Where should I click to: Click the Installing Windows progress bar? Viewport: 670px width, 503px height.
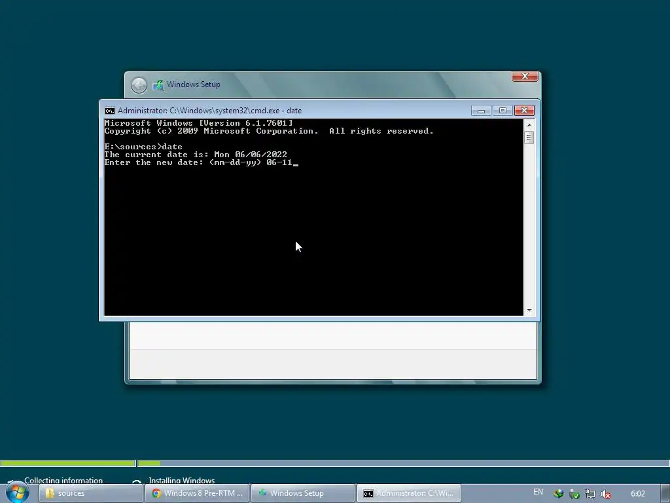coord(403,463)
